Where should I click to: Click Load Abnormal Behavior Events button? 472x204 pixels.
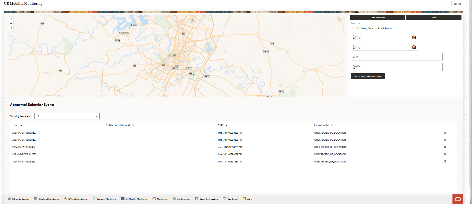tap(368, 76)
